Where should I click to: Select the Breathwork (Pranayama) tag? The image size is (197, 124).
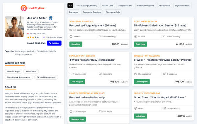coord(19,77)
